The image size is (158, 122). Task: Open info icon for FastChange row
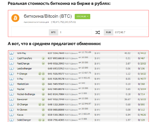tap(11, 63)
